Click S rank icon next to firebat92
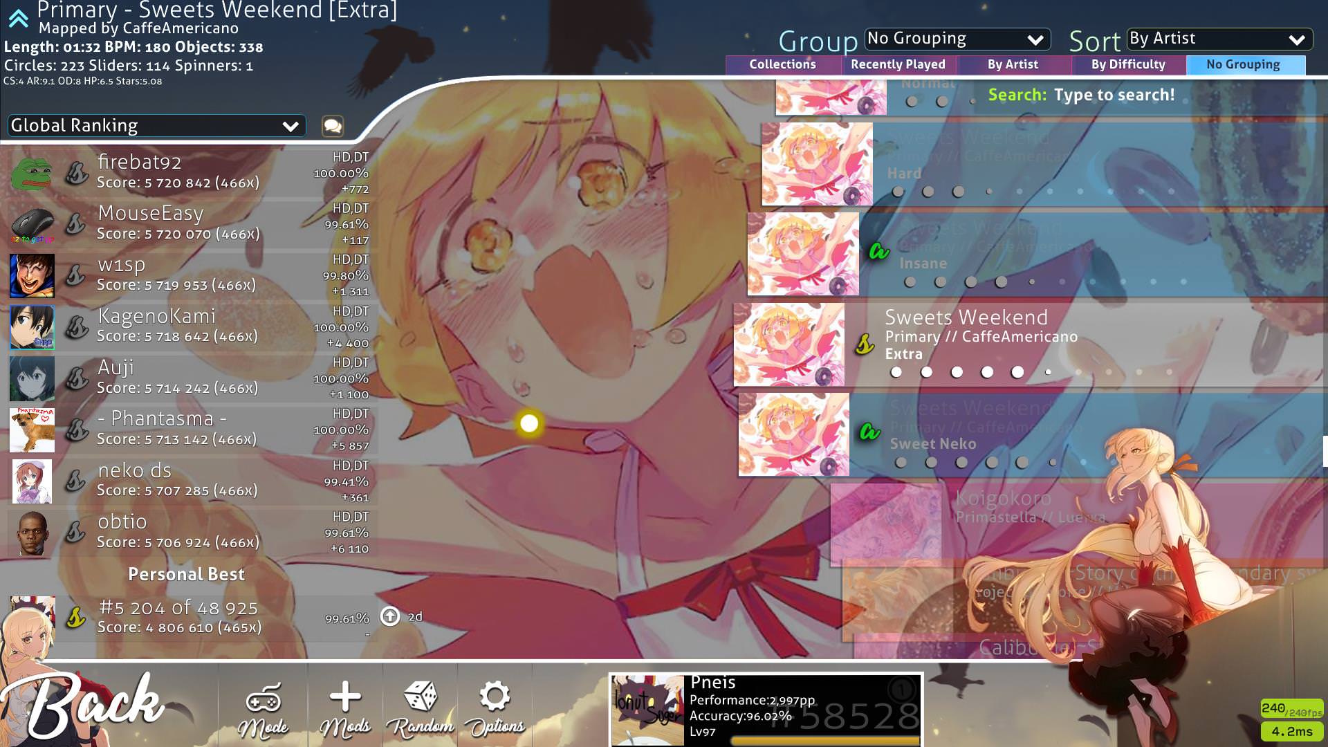1328x747 pixels. 77,173
